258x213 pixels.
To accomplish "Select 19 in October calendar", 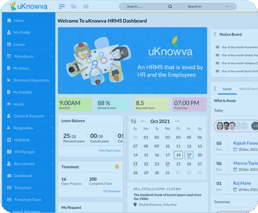I will point(189,155).
